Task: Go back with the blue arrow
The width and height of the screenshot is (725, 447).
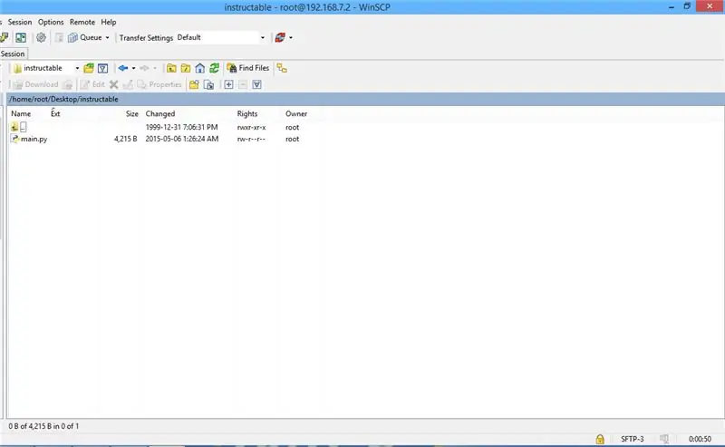Action: pos(122,68)
